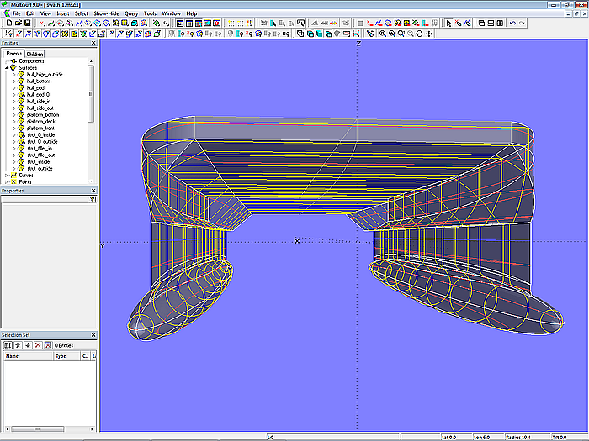Open the Show-Hide menu

coord(106,14)
